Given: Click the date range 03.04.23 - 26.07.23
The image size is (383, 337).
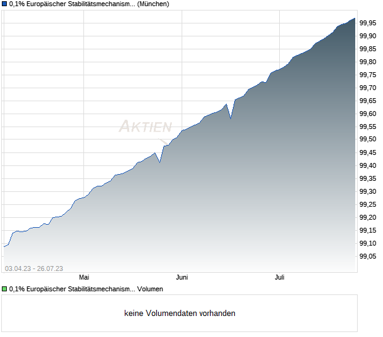Looking at the screenshot, I should (x=34, y=268).
